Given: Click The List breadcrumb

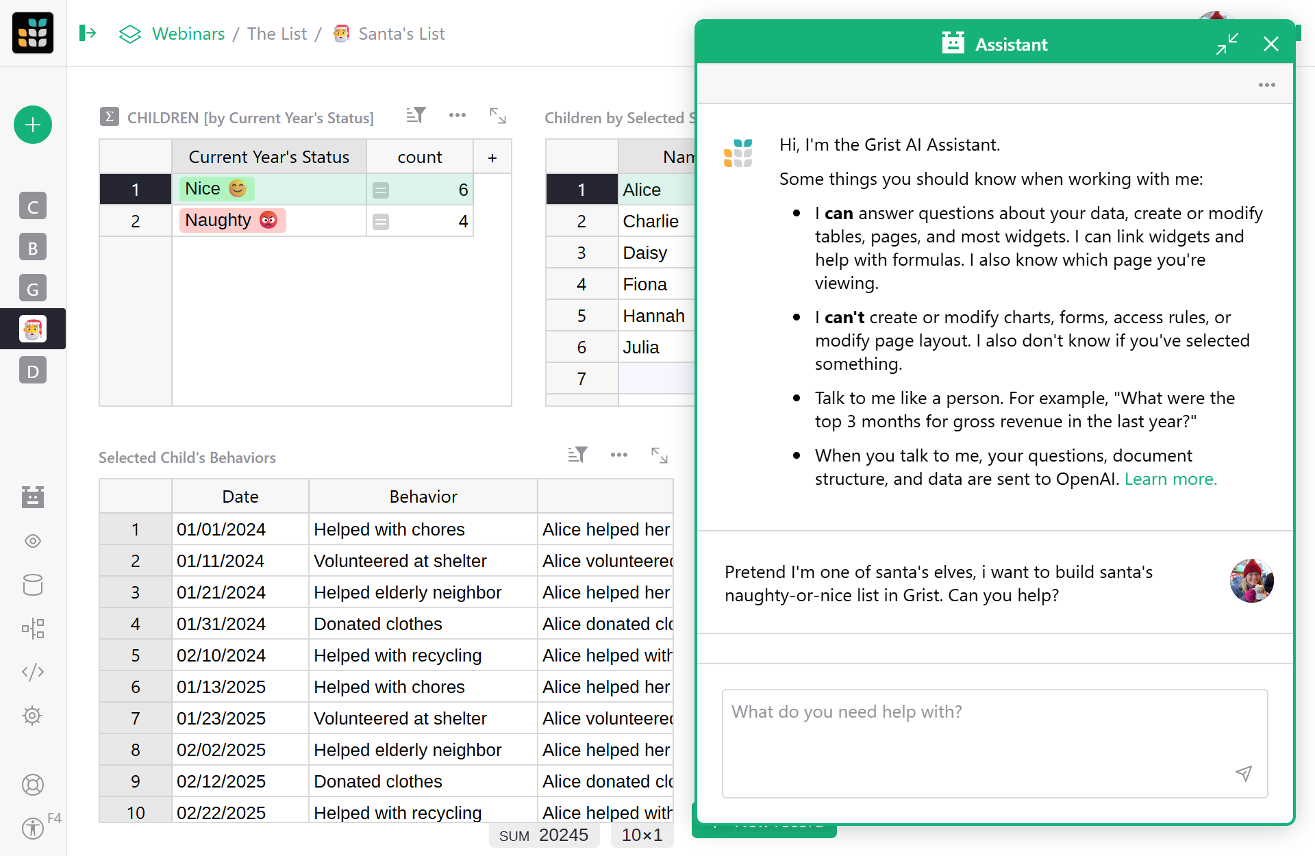Looking at the screenshot, I should (x=277, y=34).
